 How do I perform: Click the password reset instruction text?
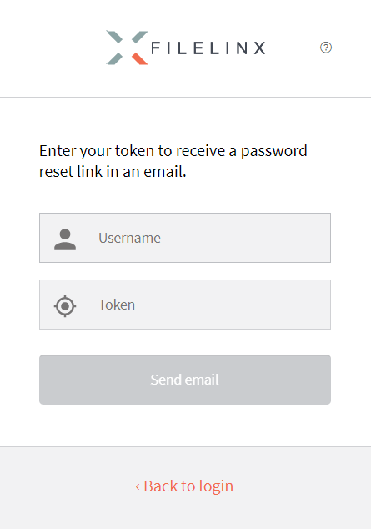[x=173, y=161]
